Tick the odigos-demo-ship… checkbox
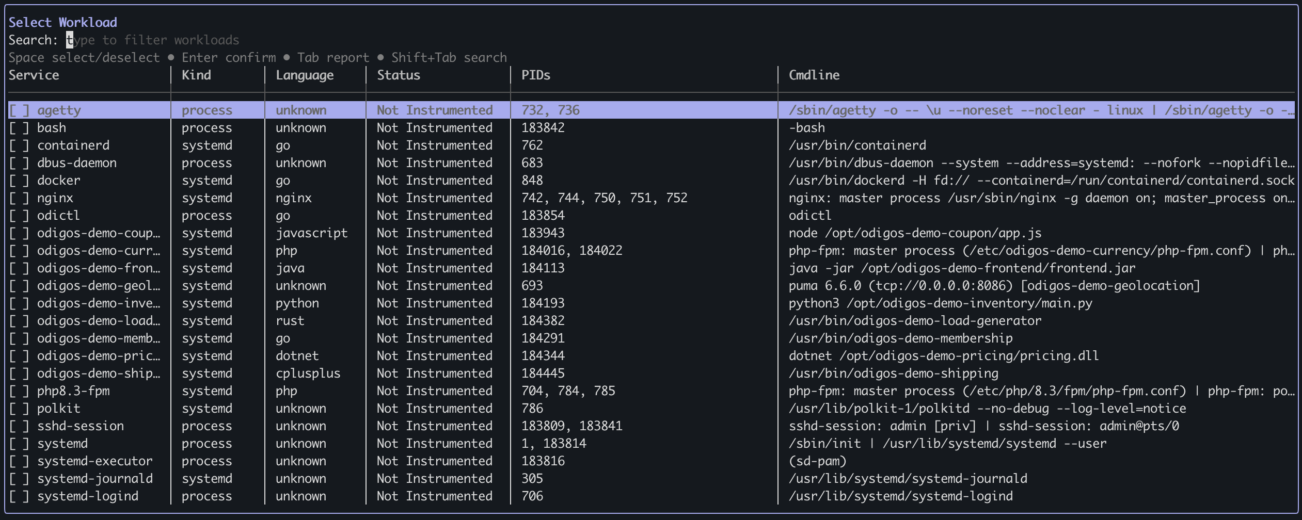The width and height of the screenshot is (1302, 520). (x=19, y=373)
